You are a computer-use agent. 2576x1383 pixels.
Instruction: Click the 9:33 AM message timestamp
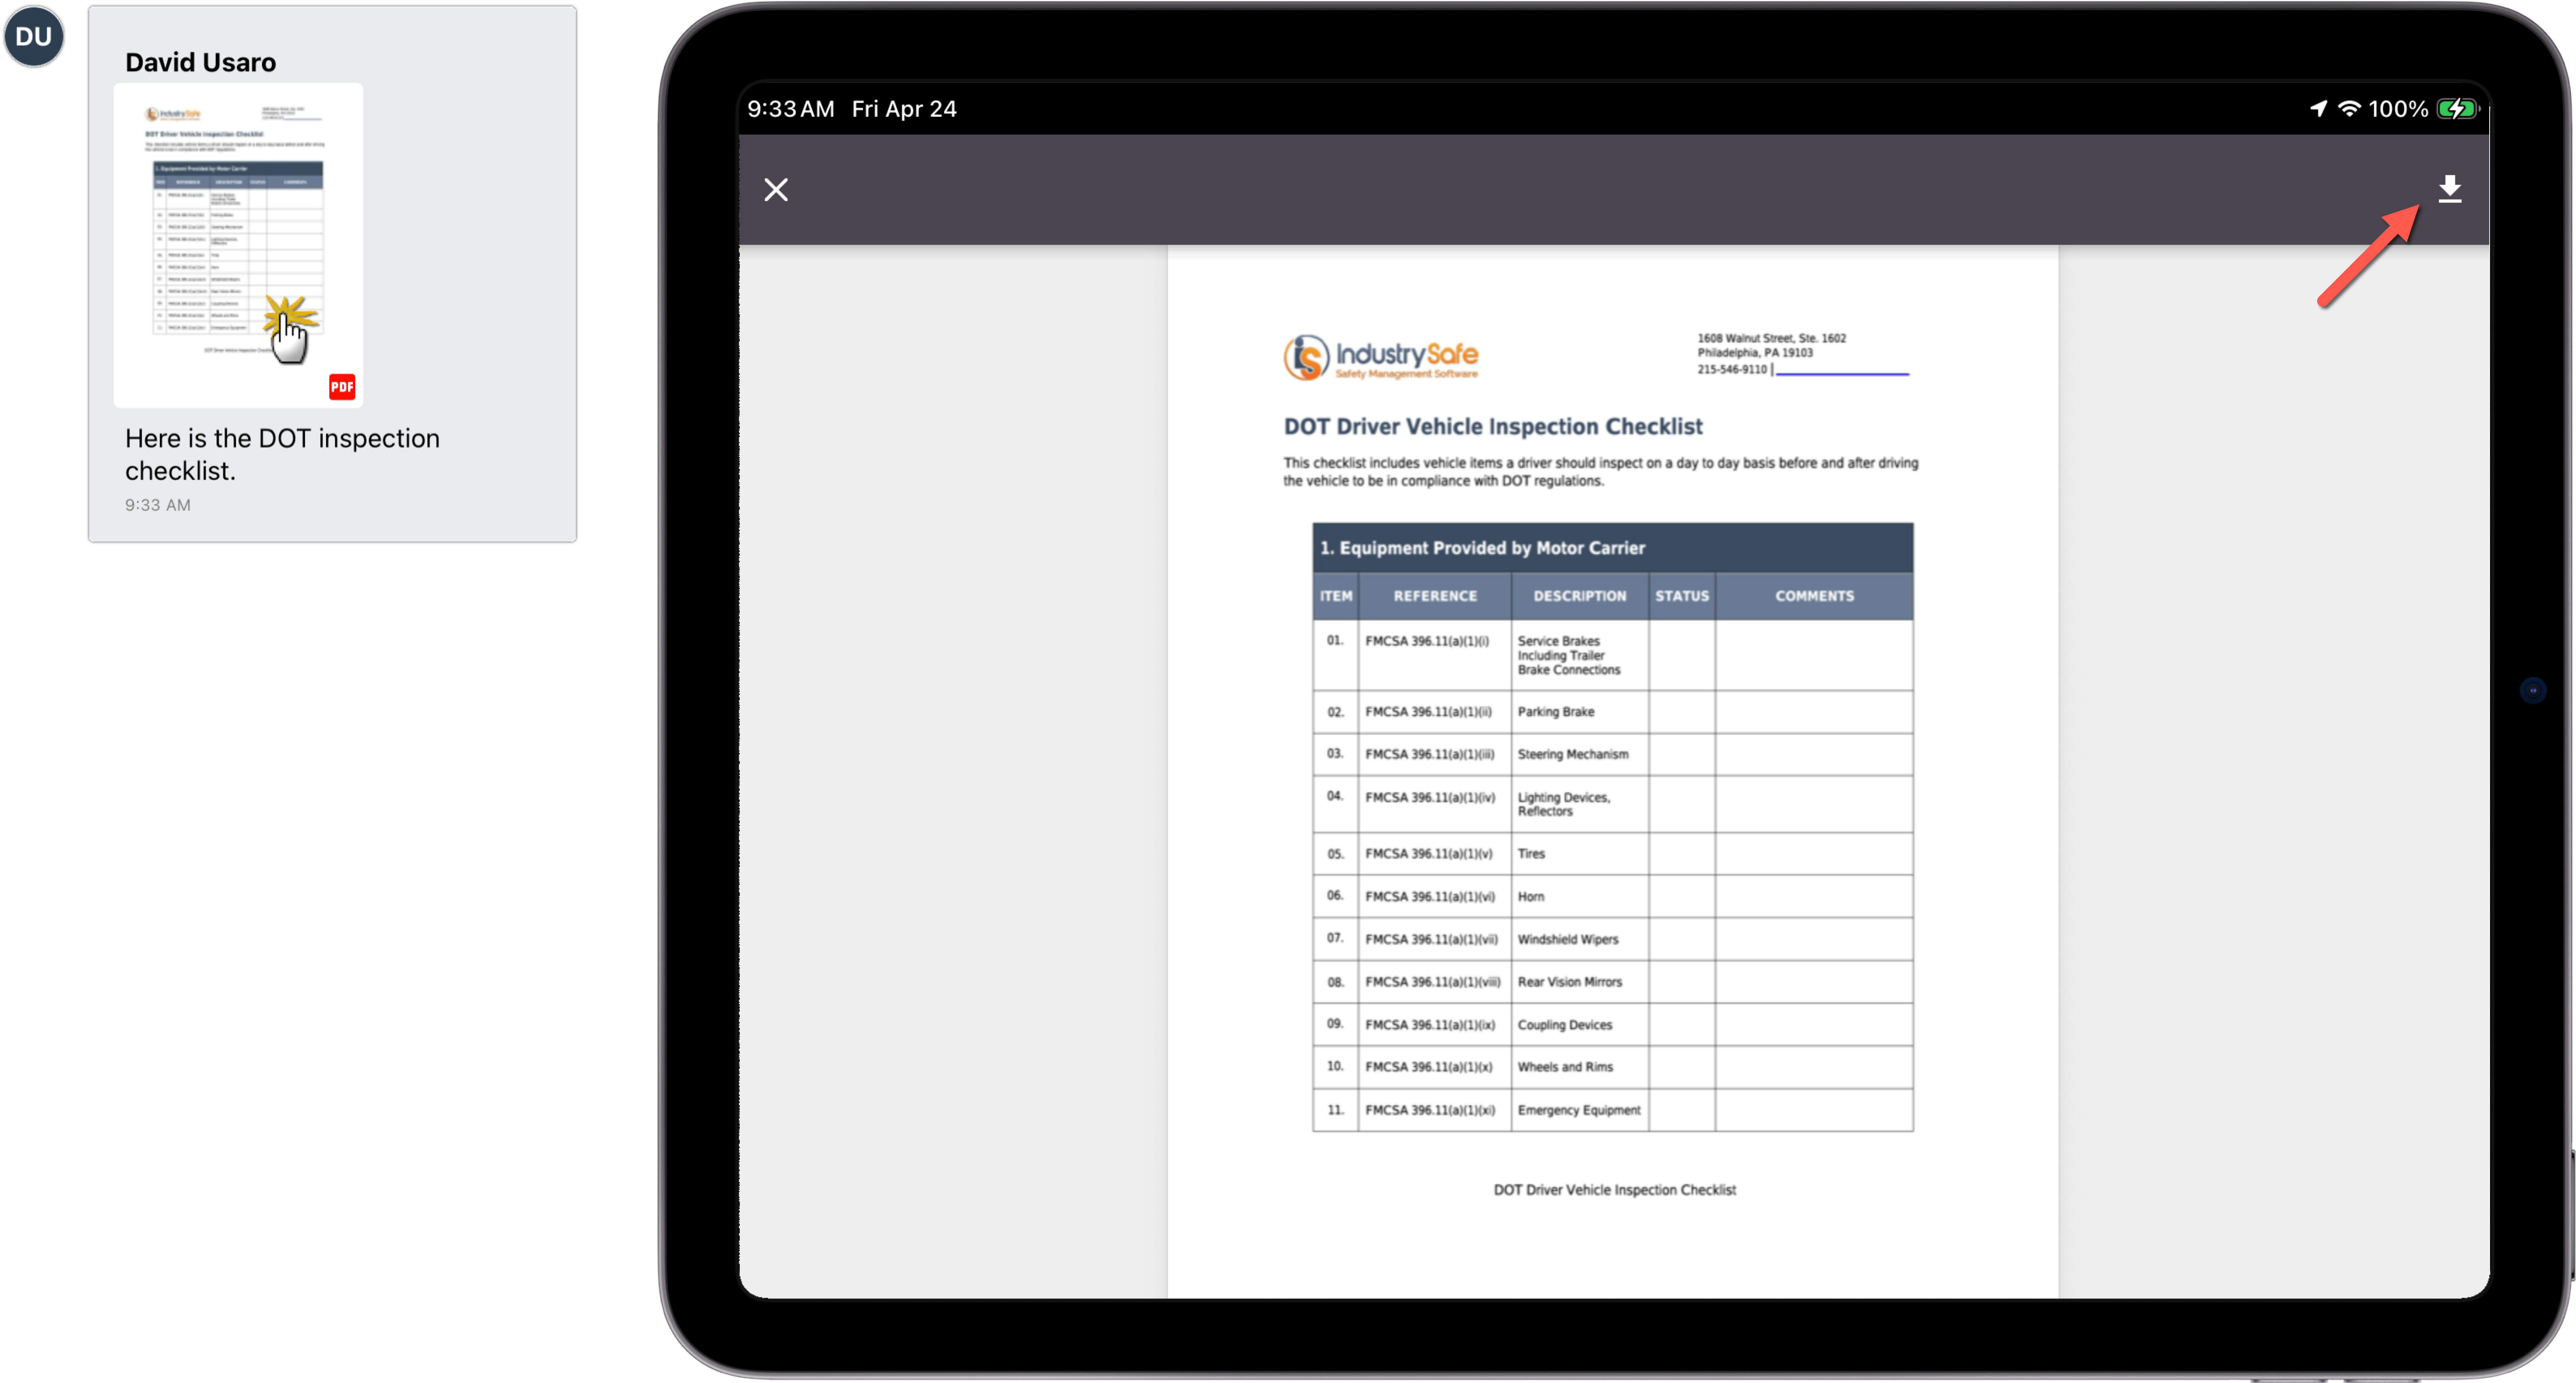point(158,505)
